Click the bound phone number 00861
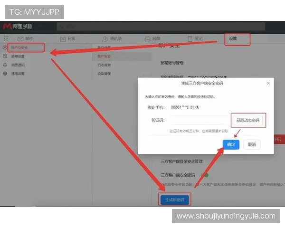This screenshot has height=228, width=285. (x=185, y=107)
